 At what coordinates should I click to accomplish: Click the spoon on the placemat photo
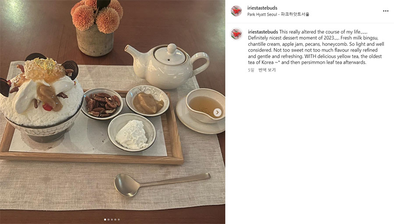click(x=162, y=185)
